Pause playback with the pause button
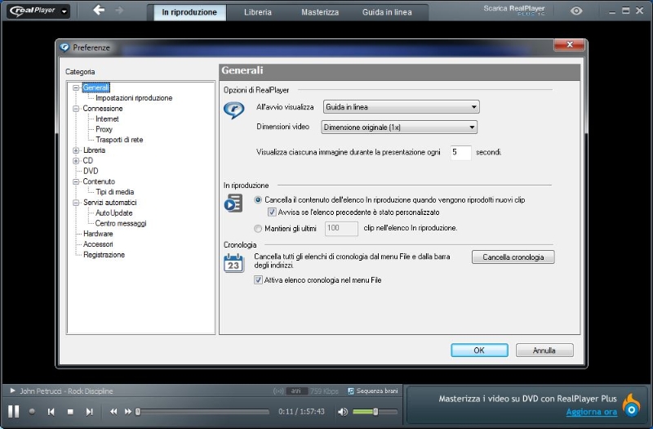Viewport: 653px width, 429px height. pyautogui.click(x=13, y=411)
